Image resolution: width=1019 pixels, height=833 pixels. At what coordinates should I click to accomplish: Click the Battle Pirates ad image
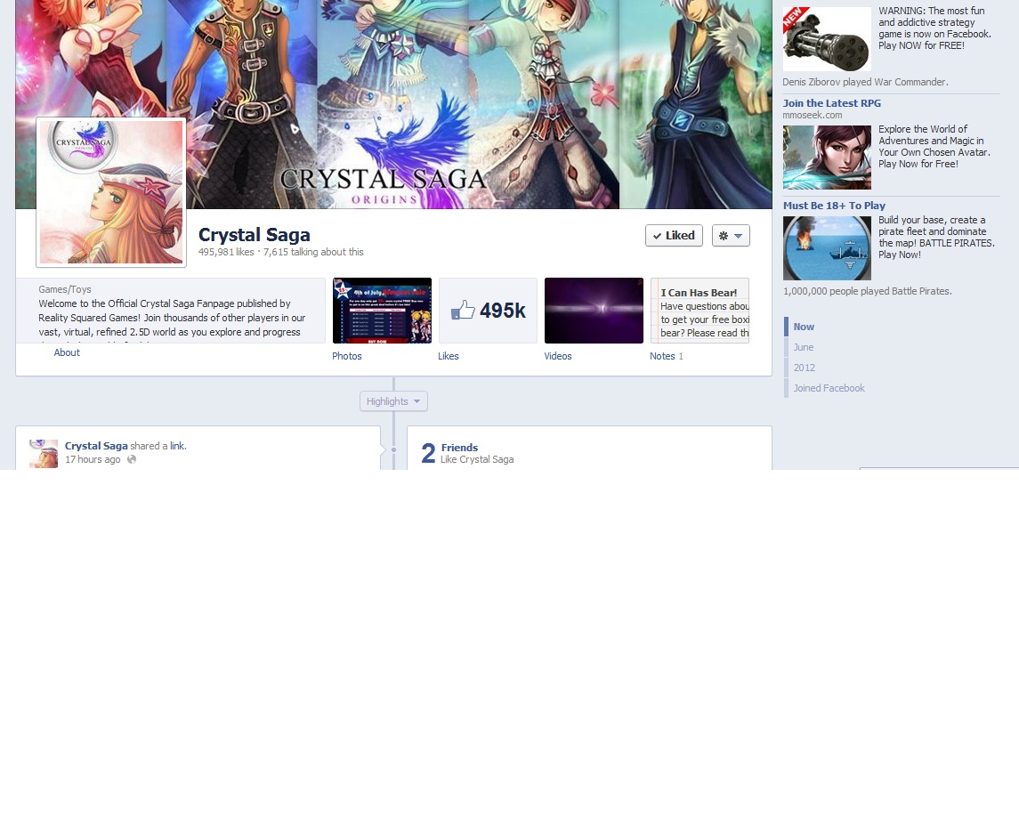[827, 248]
